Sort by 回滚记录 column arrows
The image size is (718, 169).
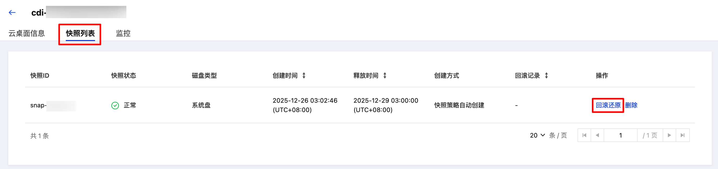(x=546, y=75)
